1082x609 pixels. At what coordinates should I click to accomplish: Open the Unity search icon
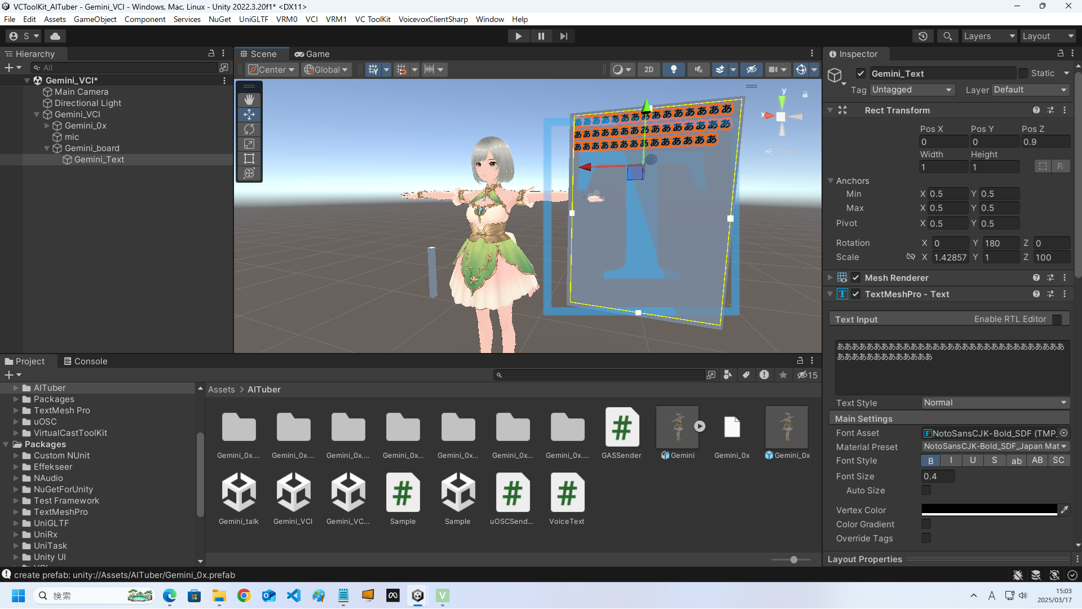[948, 36]
